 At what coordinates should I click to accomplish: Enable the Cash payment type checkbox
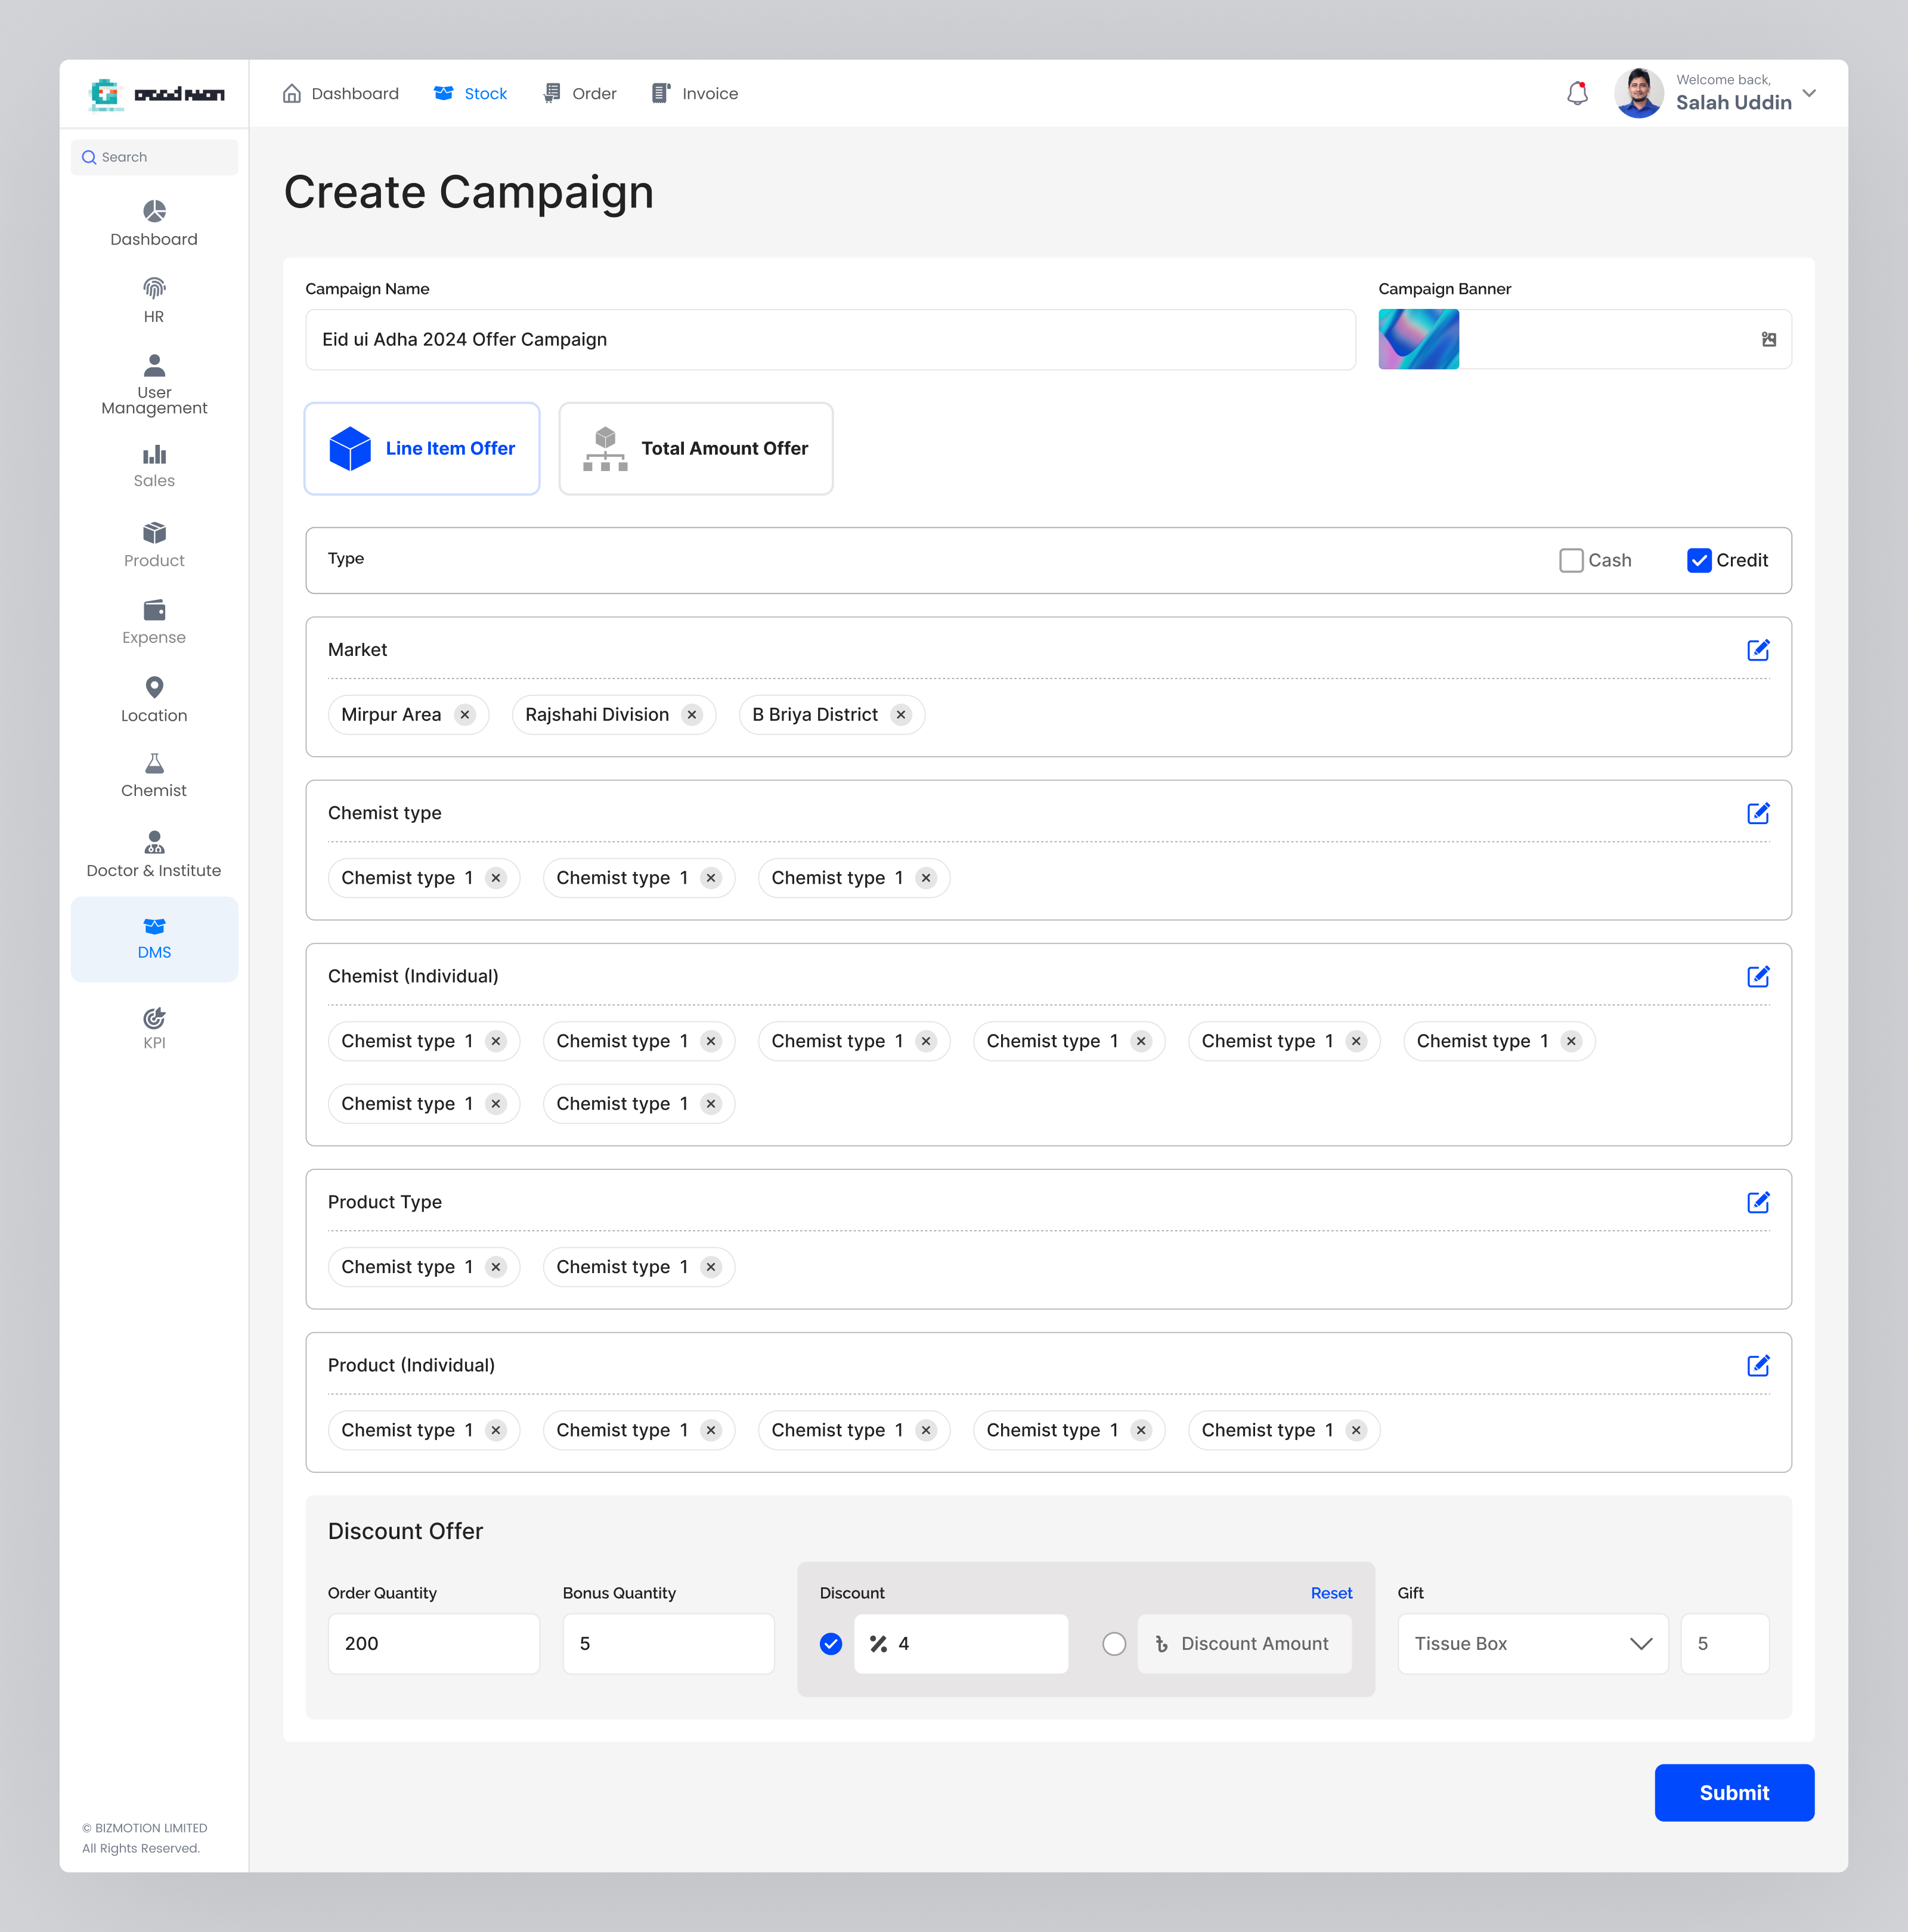1571,560
